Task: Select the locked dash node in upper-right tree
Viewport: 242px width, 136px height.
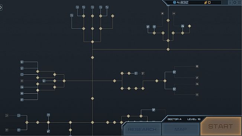Action: 174,14
